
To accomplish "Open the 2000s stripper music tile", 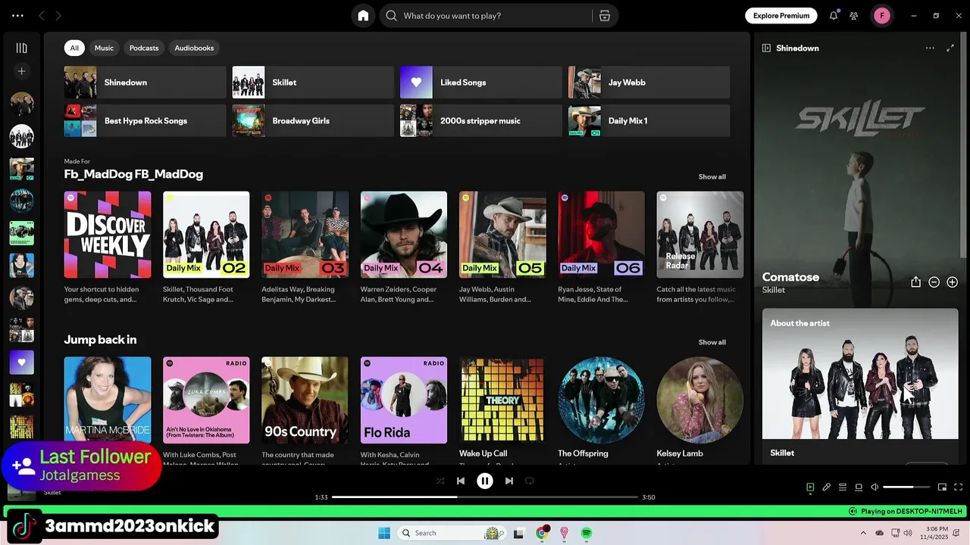I will pos(481,121).
